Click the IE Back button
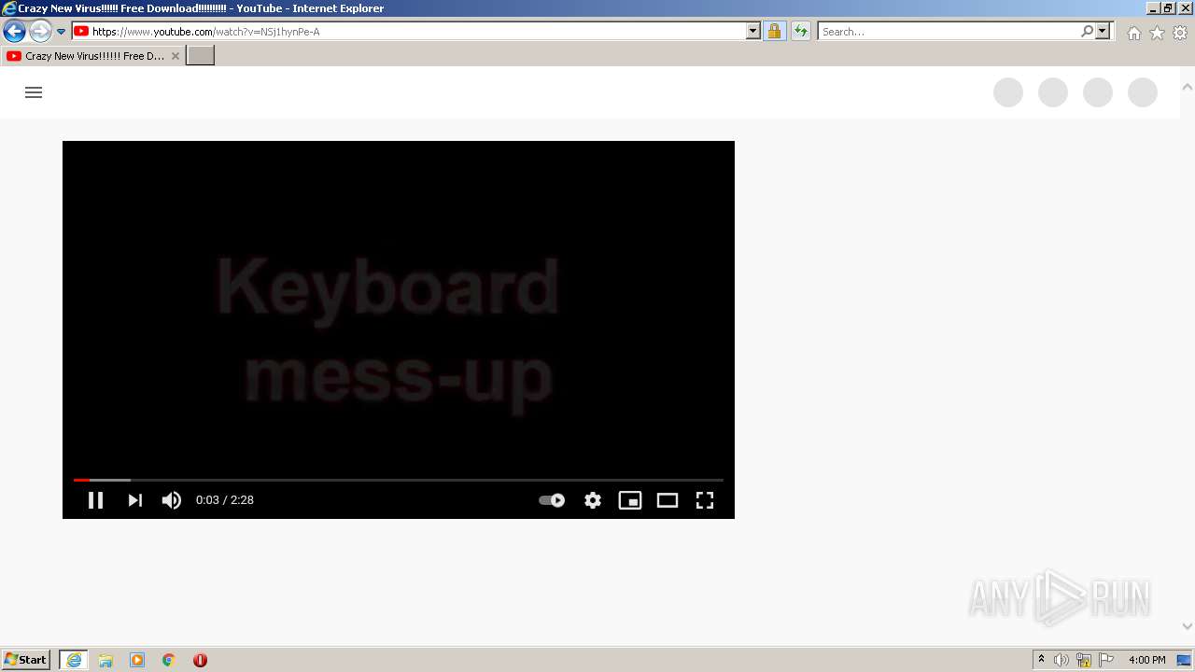1195x672 pixels. pos(14,32)
